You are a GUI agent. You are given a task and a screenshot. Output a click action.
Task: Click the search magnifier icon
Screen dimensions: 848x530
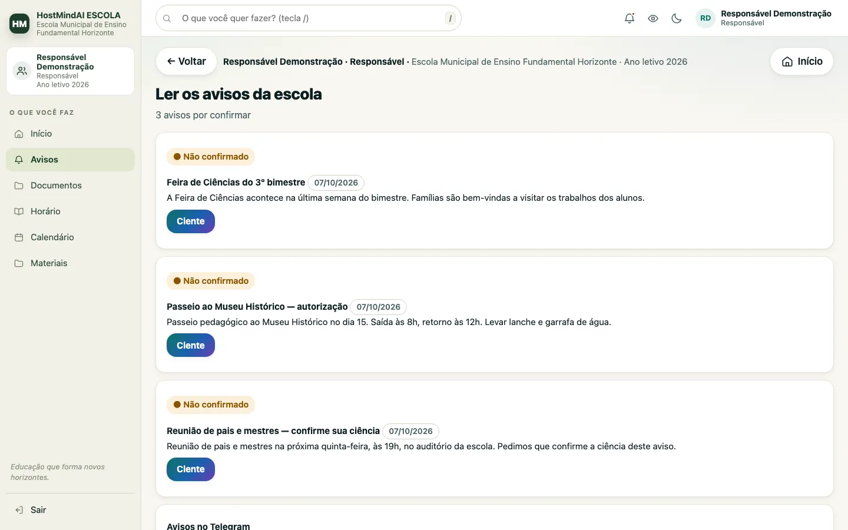167,18
